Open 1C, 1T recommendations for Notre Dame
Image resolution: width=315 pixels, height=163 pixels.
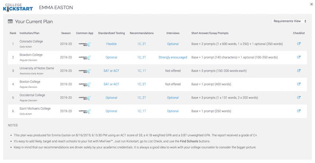(x=142, y=71)
